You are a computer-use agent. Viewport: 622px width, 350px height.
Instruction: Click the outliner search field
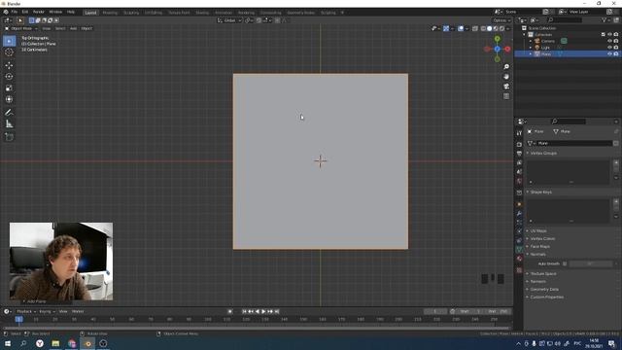pos(565,19)
